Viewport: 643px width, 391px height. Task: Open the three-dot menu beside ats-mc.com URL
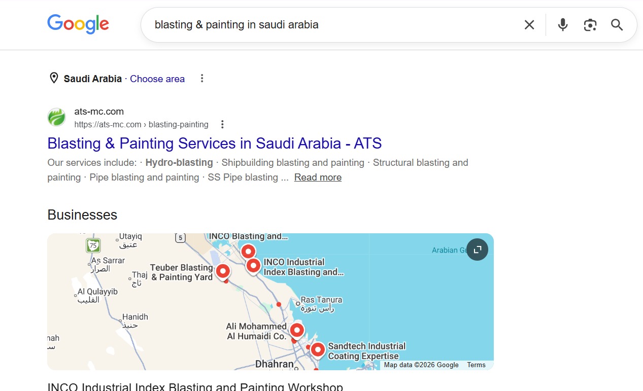pos(222,124)
